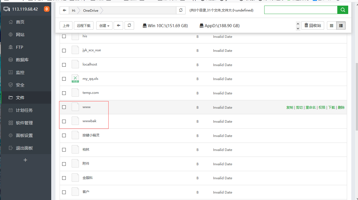Click 剪切 on the www row

click(299, 108)
